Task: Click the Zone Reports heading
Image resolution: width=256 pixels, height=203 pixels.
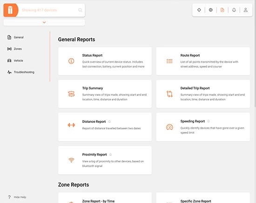Action: click(74, 185)
